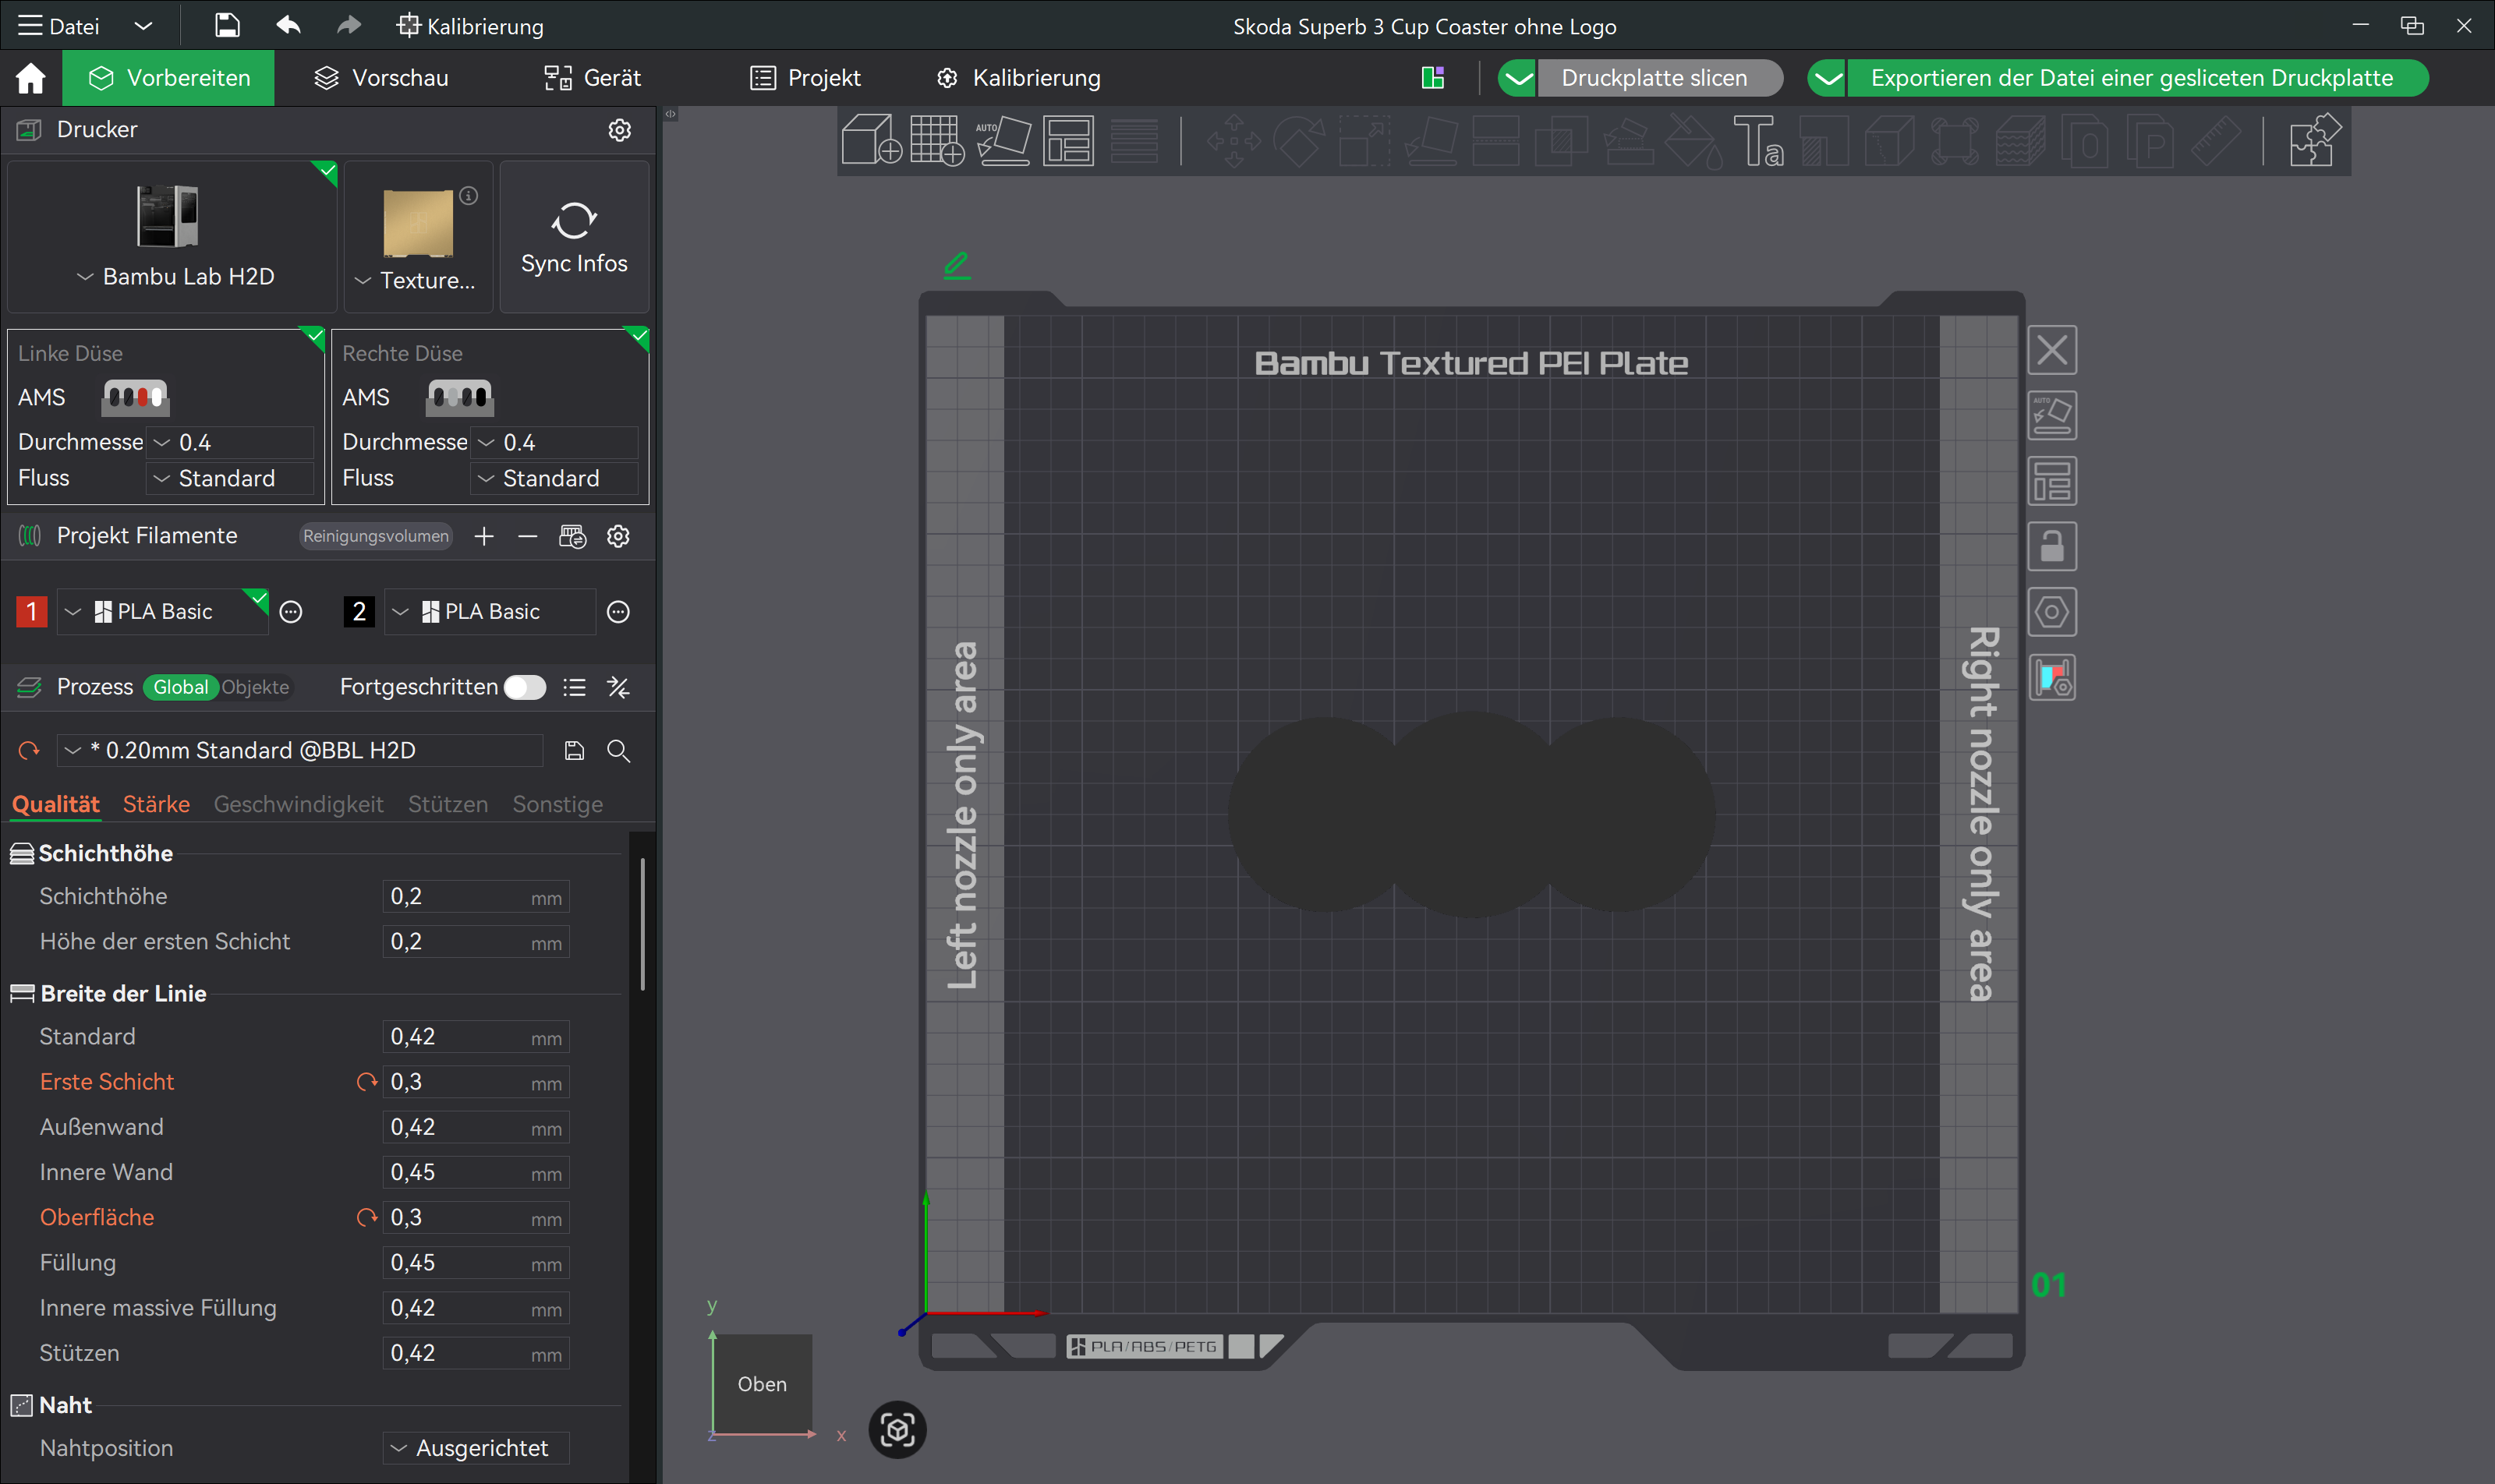Image resolution: width=2495 pixels, height=1484 pixels.
Task: Open filament 2 PLA Basic dropdown
Action: (490, 612)
